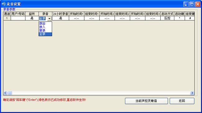Click the left scroll arrow
202x113 pixels.
click(x=5, y=93)
